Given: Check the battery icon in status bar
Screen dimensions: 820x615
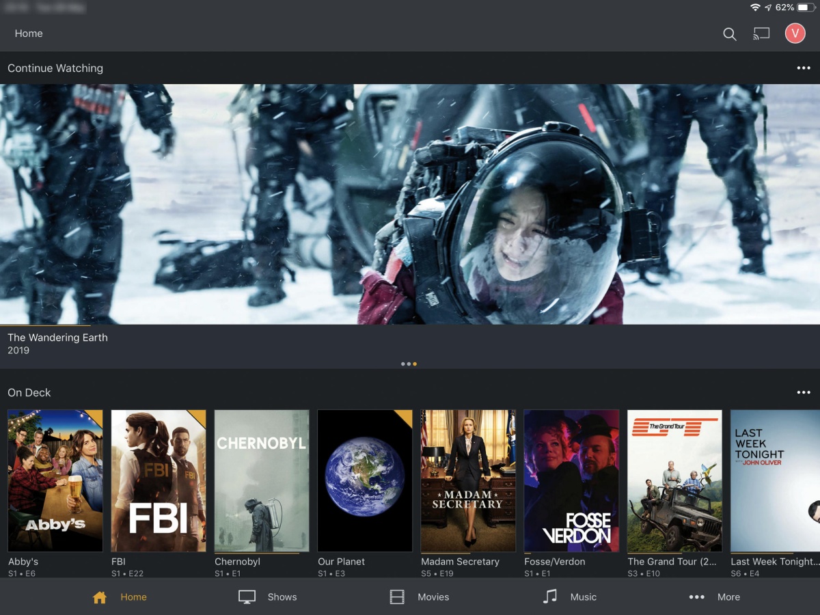Looking at the screenshot, I should 806,8.
